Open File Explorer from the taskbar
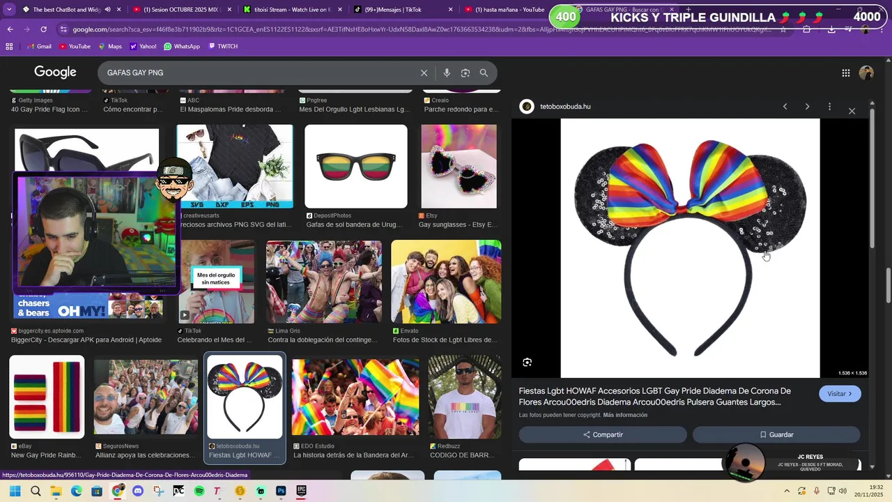892x502 pixels. [56, 491]
